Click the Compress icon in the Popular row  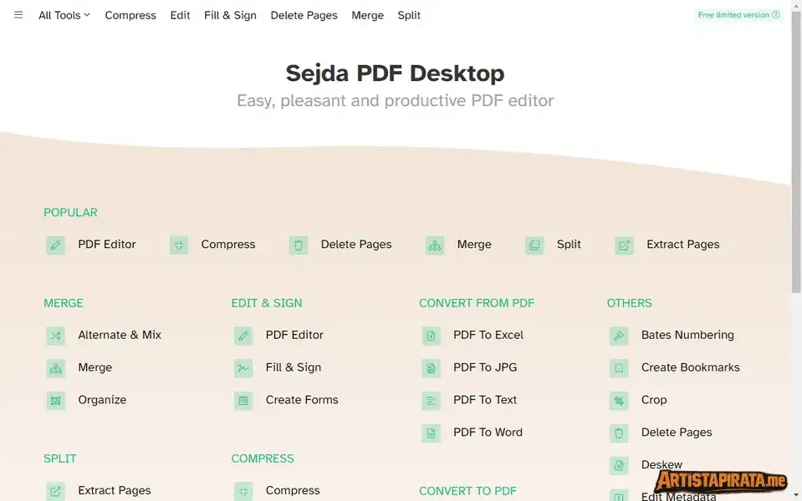tap(178, 245)
